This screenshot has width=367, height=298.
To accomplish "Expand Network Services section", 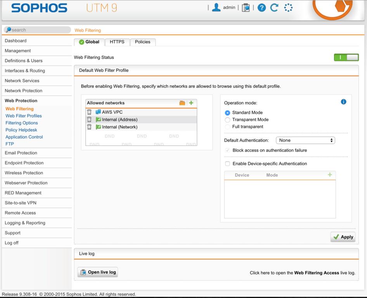I will pos(37,81).
